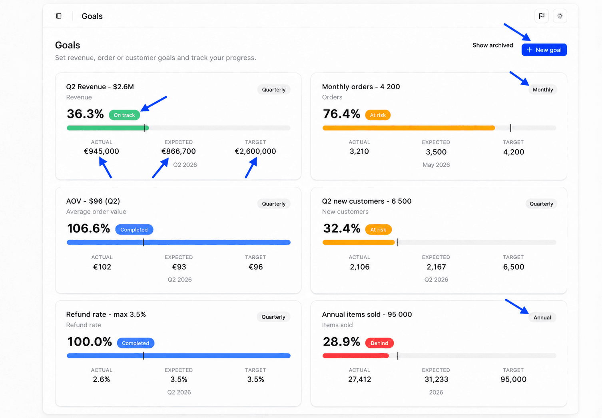602x418 pixels.
Task: Toggle light/dark theme sun icon
Action: (x=560, y=16)
